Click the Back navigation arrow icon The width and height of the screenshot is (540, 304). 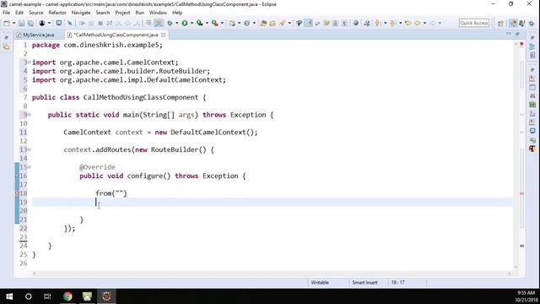pyautogui.click(x=417, y=23)
